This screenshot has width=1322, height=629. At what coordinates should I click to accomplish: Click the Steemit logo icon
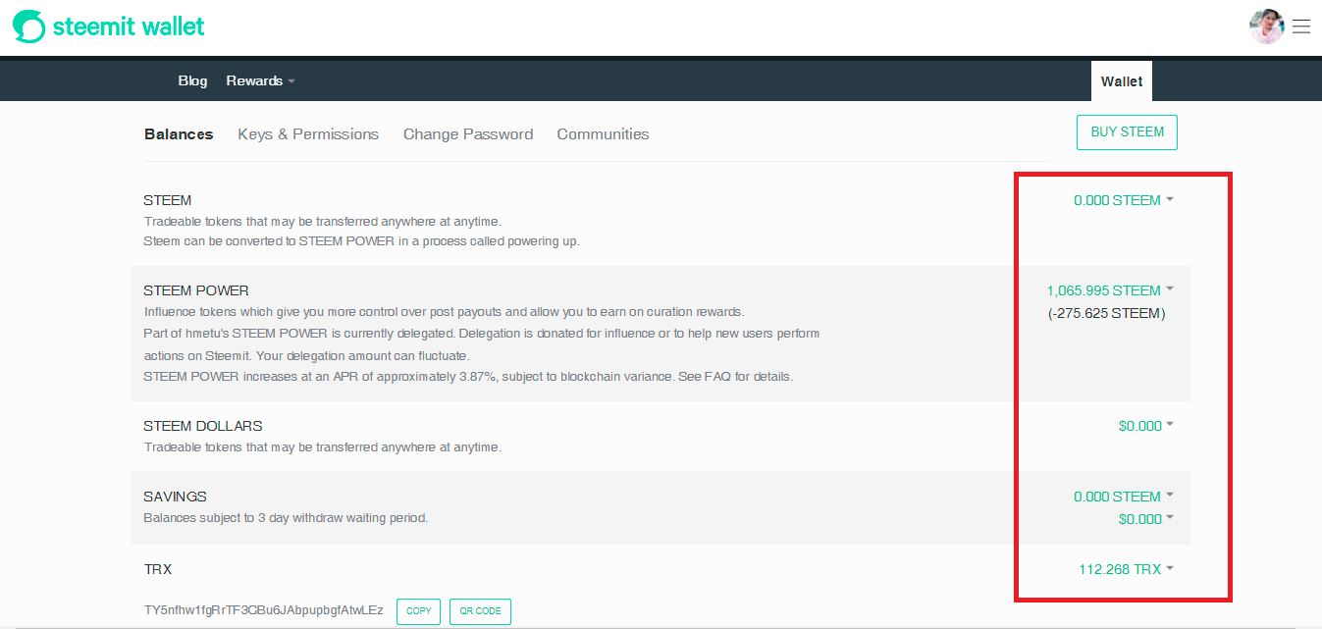[x=29, y=26]
